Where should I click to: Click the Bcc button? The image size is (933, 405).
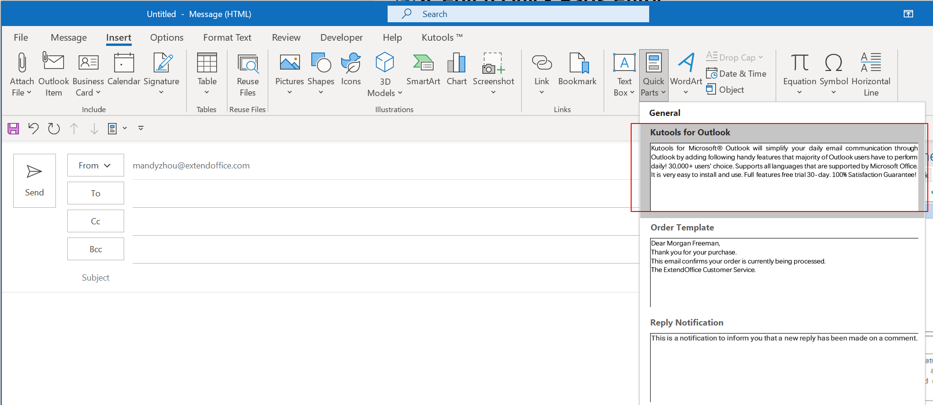click(96, 249)
